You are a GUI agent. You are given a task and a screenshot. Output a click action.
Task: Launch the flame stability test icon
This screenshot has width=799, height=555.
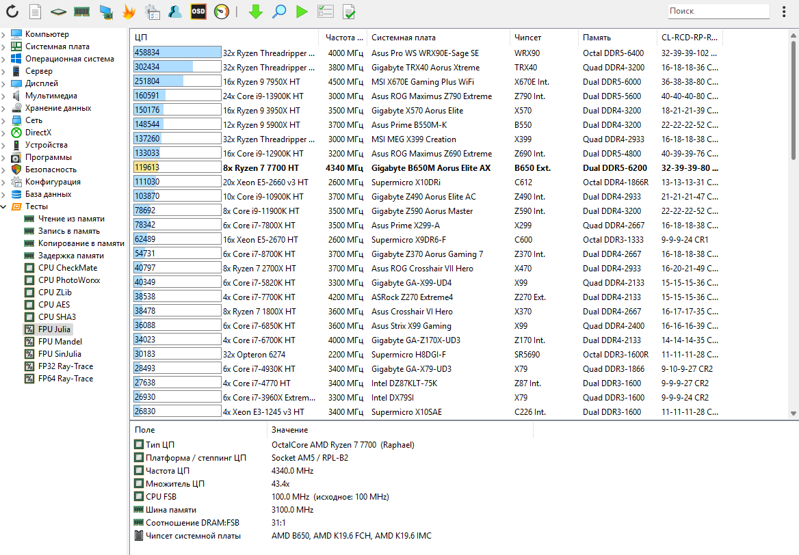point(129,11)
